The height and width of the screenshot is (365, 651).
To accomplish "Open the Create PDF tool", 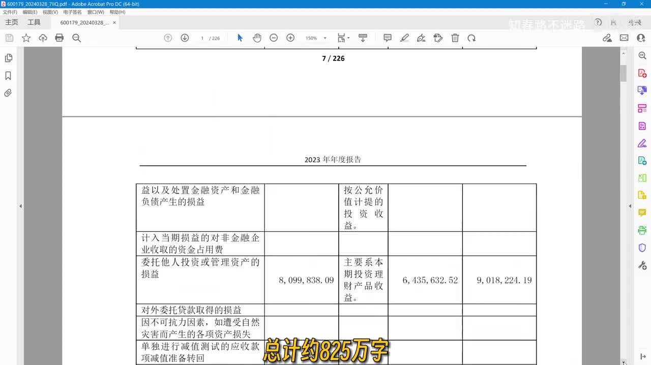I will pos(642,74).
